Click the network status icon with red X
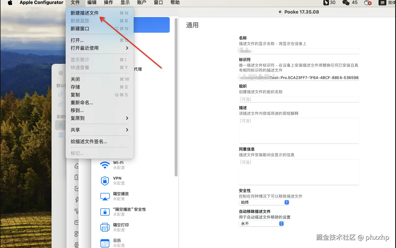This screenshot has height=248, width=396. point(368,3)
